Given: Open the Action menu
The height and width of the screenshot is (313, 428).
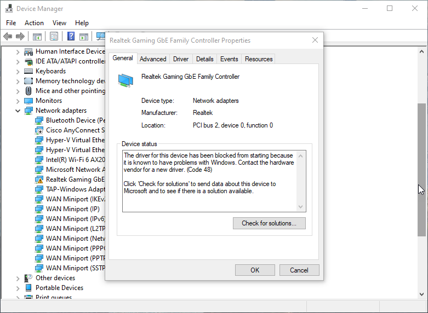Looking at the screenshot, I should click(34, 23).
